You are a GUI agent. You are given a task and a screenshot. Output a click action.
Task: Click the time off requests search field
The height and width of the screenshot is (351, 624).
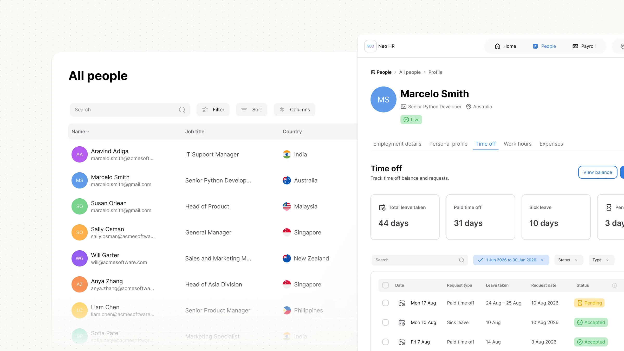pyautogui.click(x=420, y=260)
